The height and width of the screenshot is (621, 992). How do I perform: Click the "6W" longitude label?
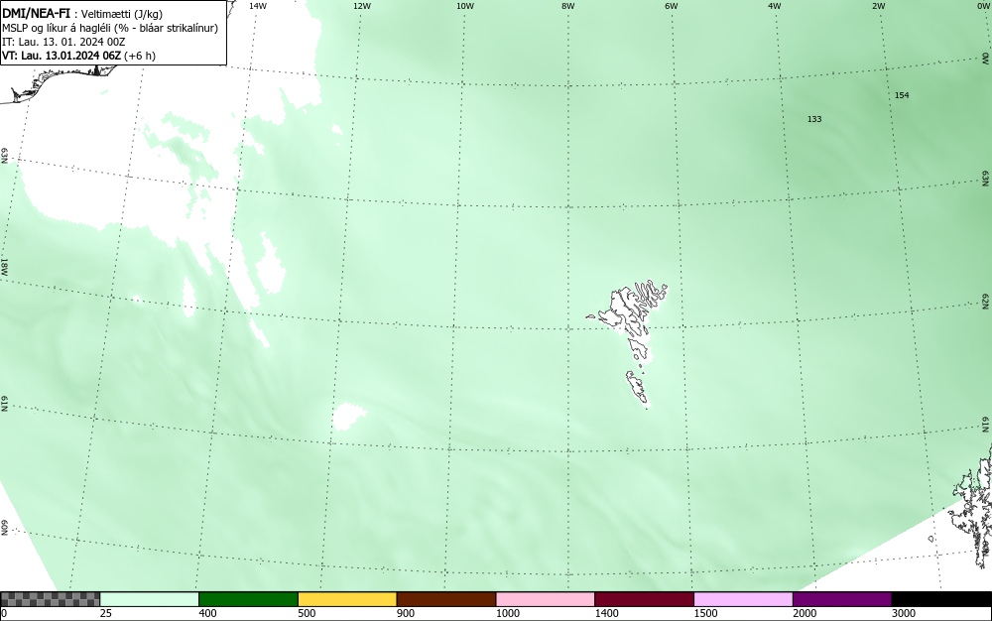click(672, 6)
